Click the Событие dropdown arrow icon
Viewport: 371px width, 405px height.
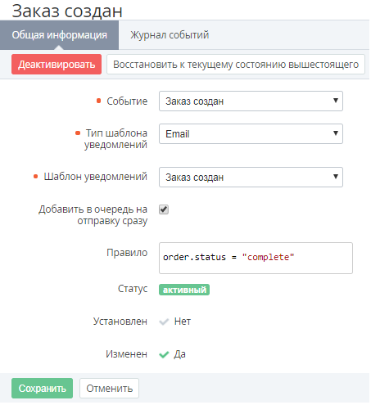click(336, 101)
